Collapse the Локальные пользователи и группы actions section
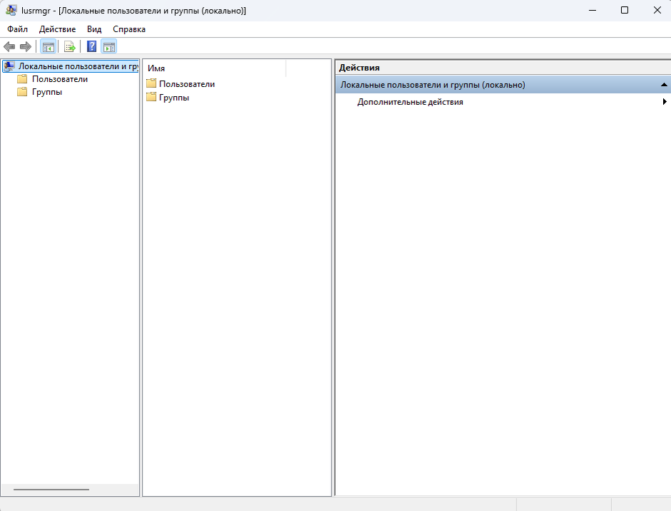 tap(664, 85)
